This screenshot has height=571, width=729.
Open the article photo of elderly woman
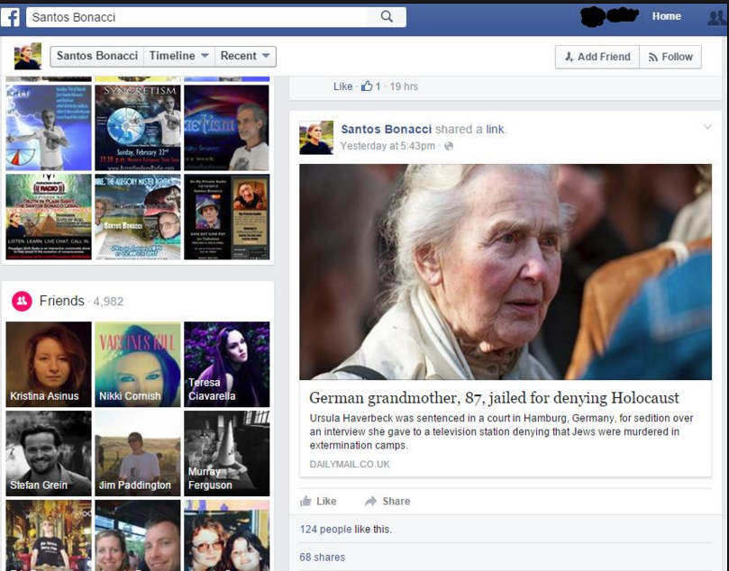[506, 272]
